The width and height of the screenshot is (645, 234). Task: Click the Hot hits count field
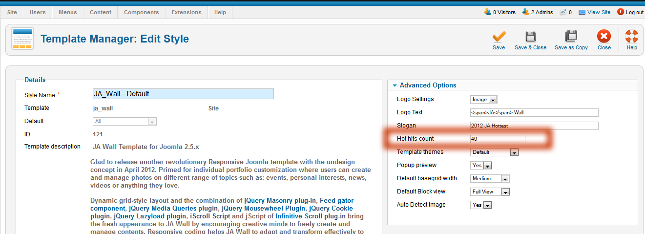[x=497, y=139]
